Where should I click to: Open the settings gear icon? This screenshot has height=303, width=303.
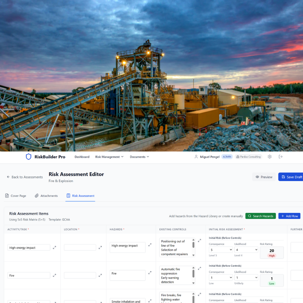[270, 157]
